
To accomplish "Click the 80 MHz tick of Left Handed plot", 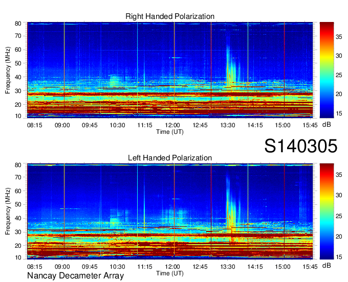I will click(18, 165).
